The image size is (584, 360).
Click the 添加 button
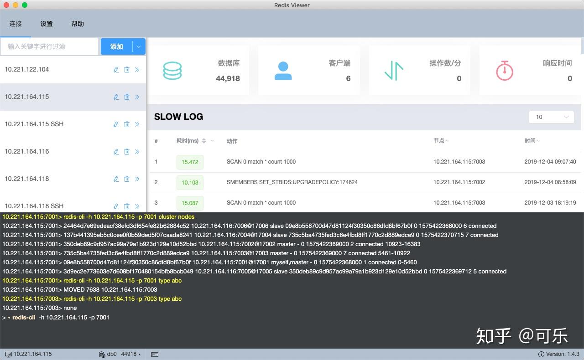[x=117, y=46]
